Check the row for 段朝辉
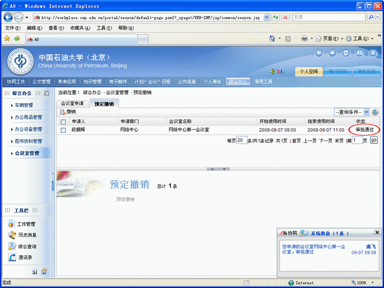 click(x=63, y=130)
